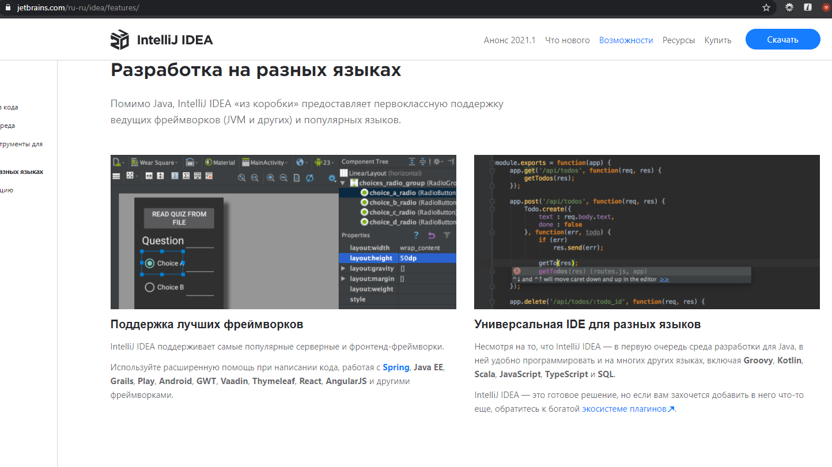Click READ QUIZ FROM FILE button in preview
Image resolution: width=832 pixels, height=467 pixels.
coord(179,218)
